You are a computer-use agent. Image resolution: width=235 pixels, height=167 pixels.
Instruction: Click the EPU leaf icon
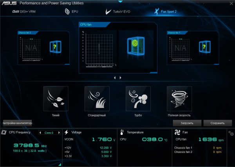(67, 11)
